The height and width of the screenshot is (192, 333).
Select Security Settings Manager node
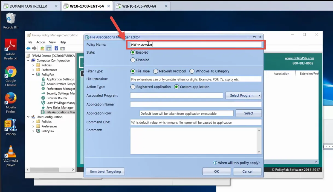point(58,93)
